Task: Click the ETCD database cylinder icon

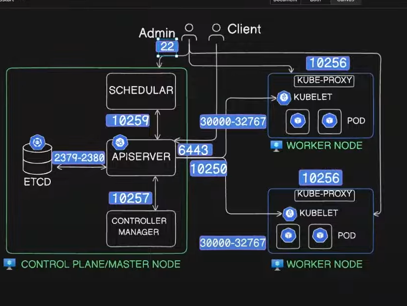Action: tap(37, 159)
